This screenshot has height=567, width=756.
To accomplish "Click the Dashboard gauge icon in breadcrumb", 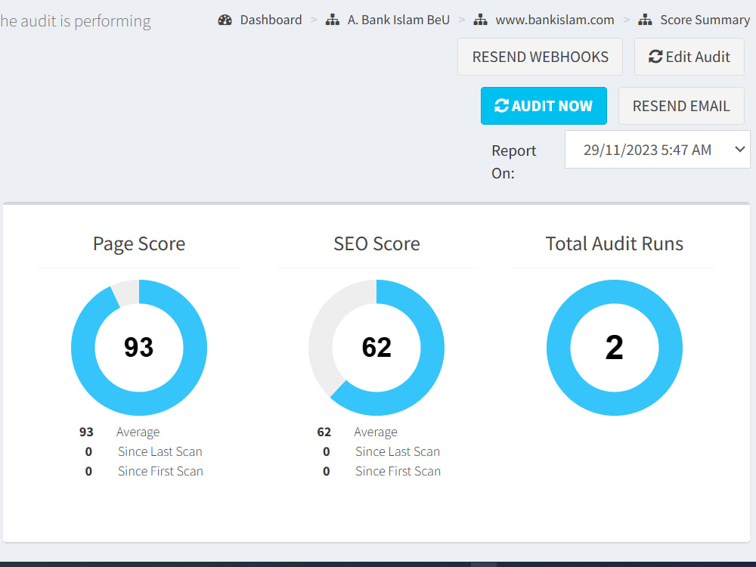I will point(225,20).
